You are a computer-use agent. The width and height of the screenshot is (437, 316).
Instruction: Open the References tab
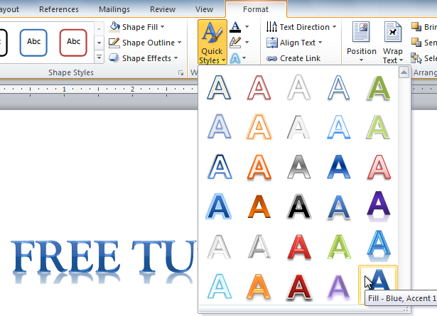click(59, 9)
